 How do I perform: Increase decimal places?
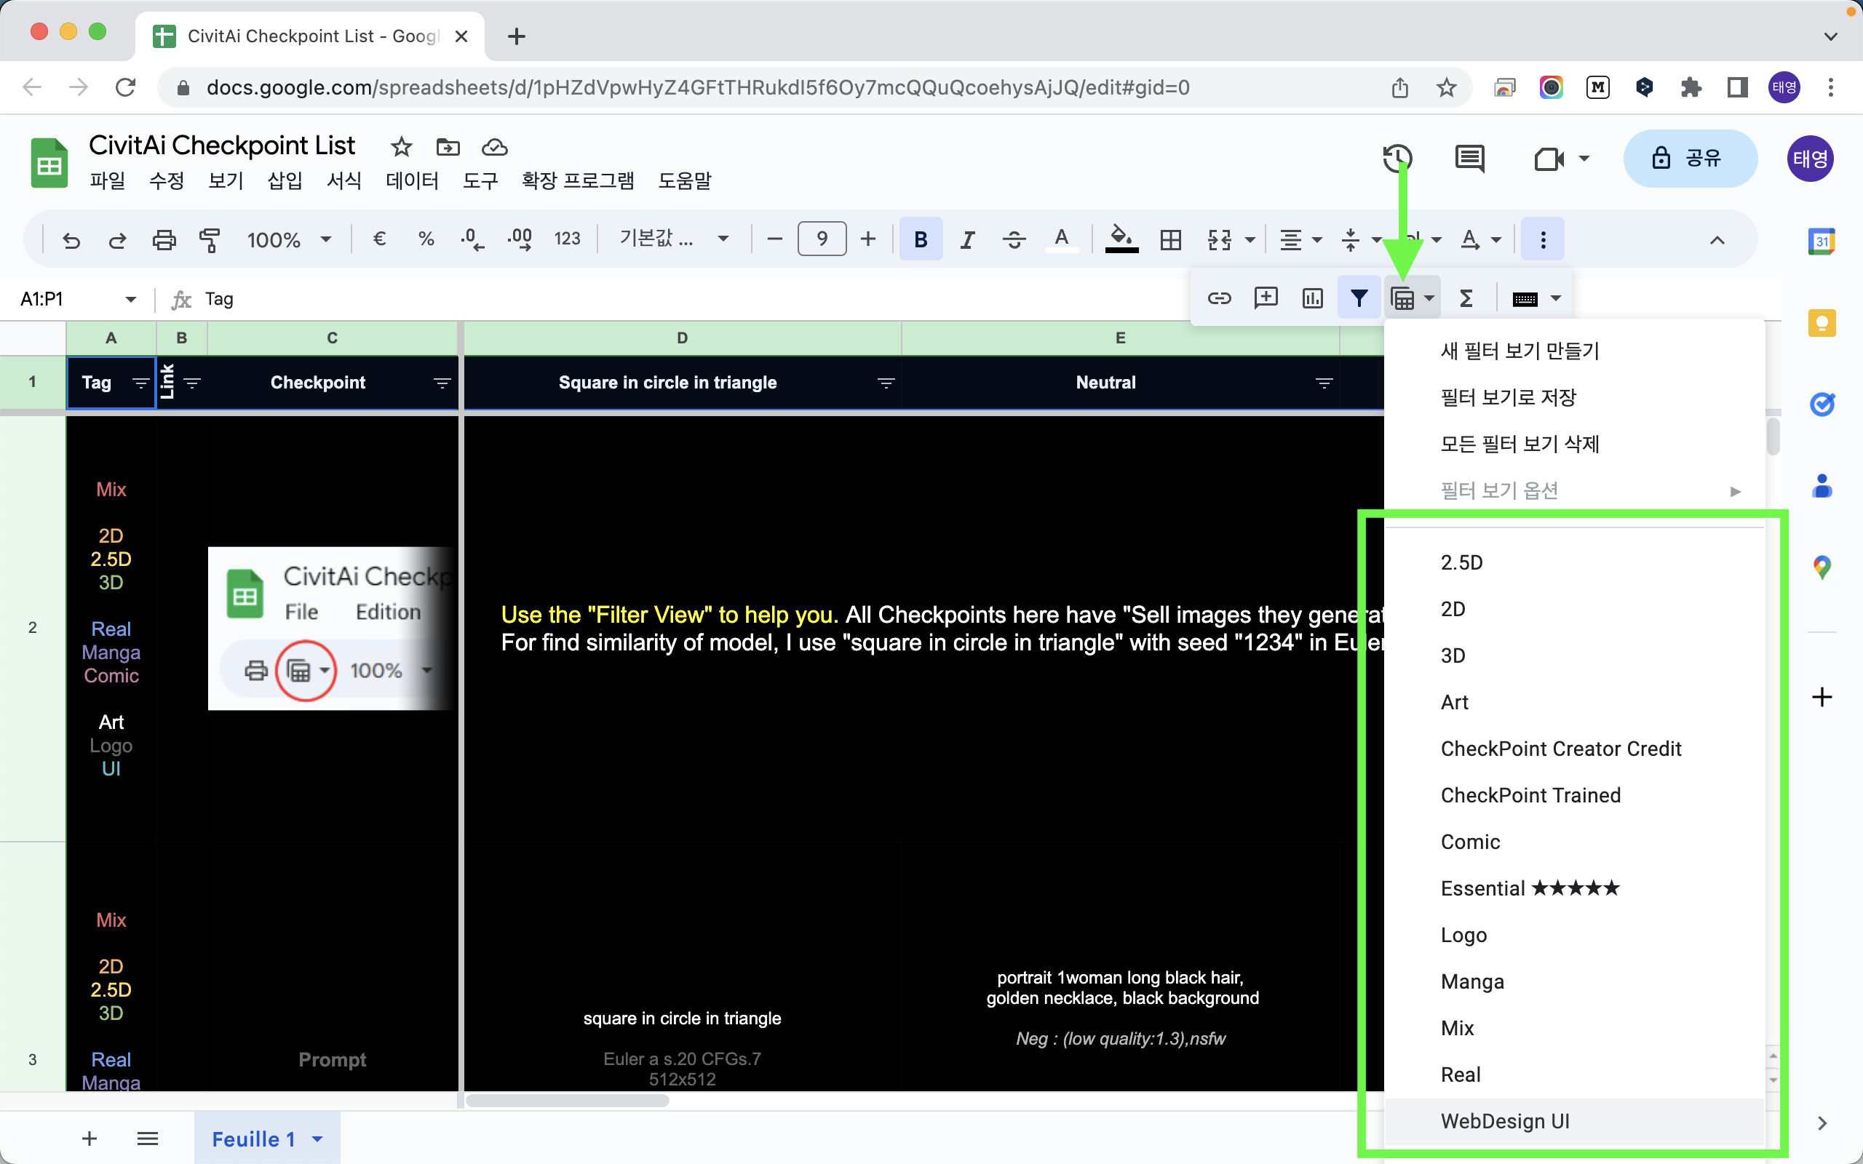[520, 239]
